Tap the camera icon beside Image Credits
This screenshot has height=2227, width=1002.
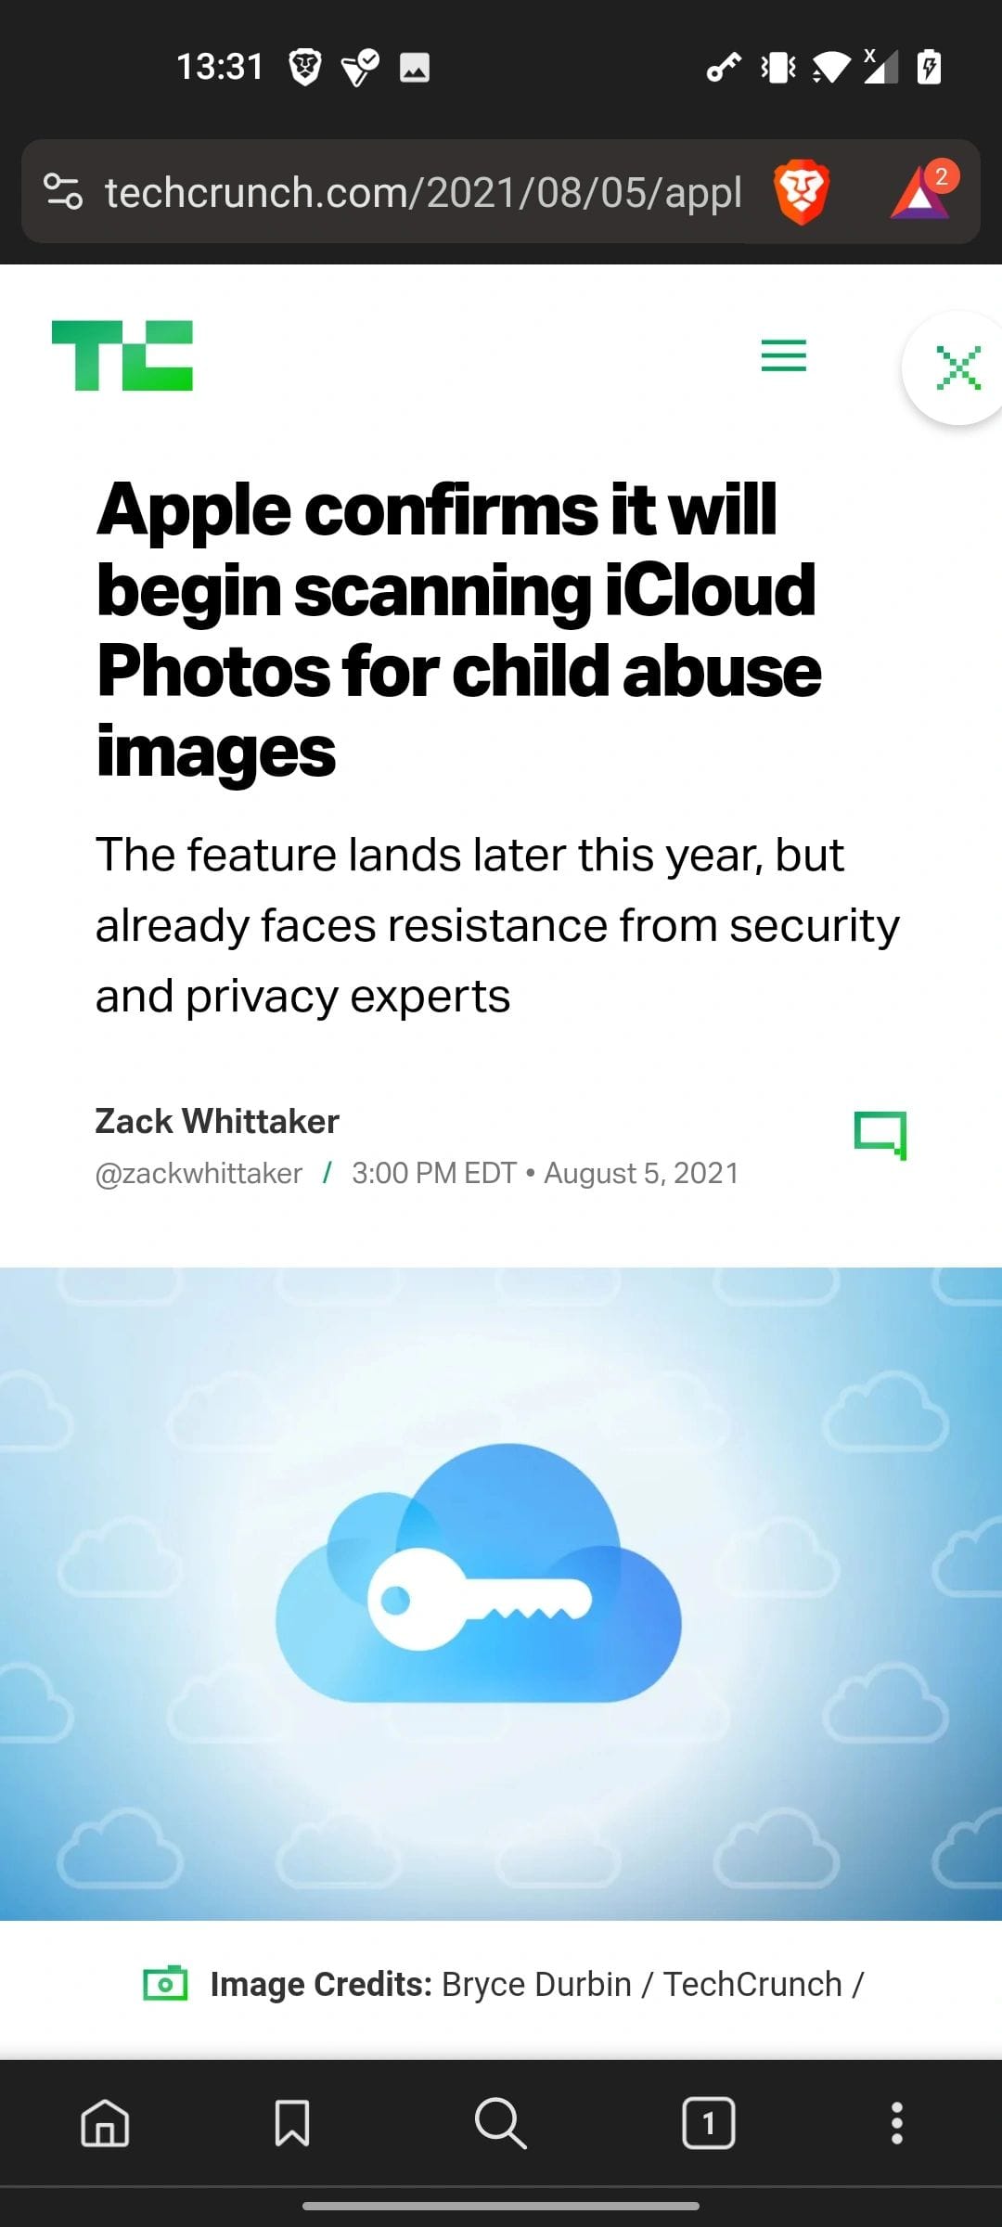165,1984
